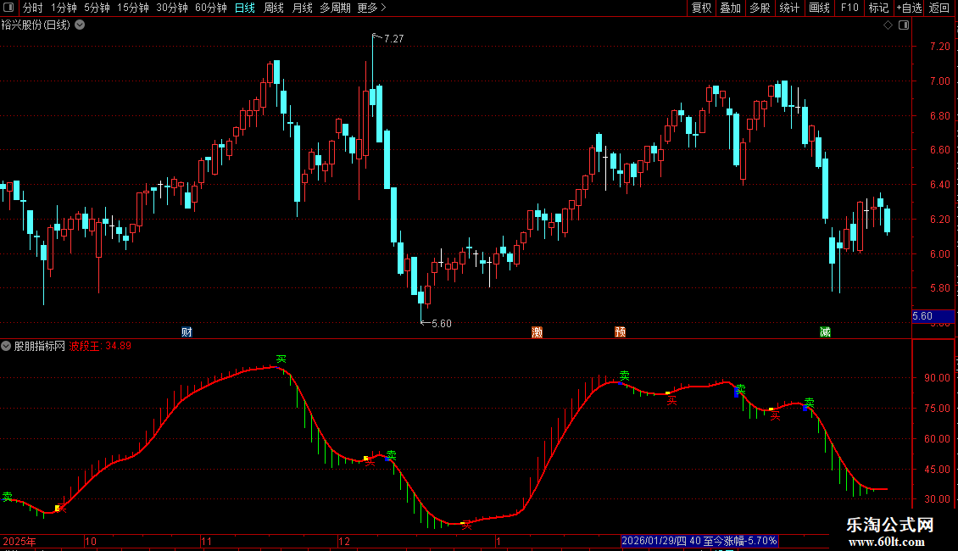Click the 叠加 overlay button
This screenshot has height=551, width=958.
pos(730,8)
